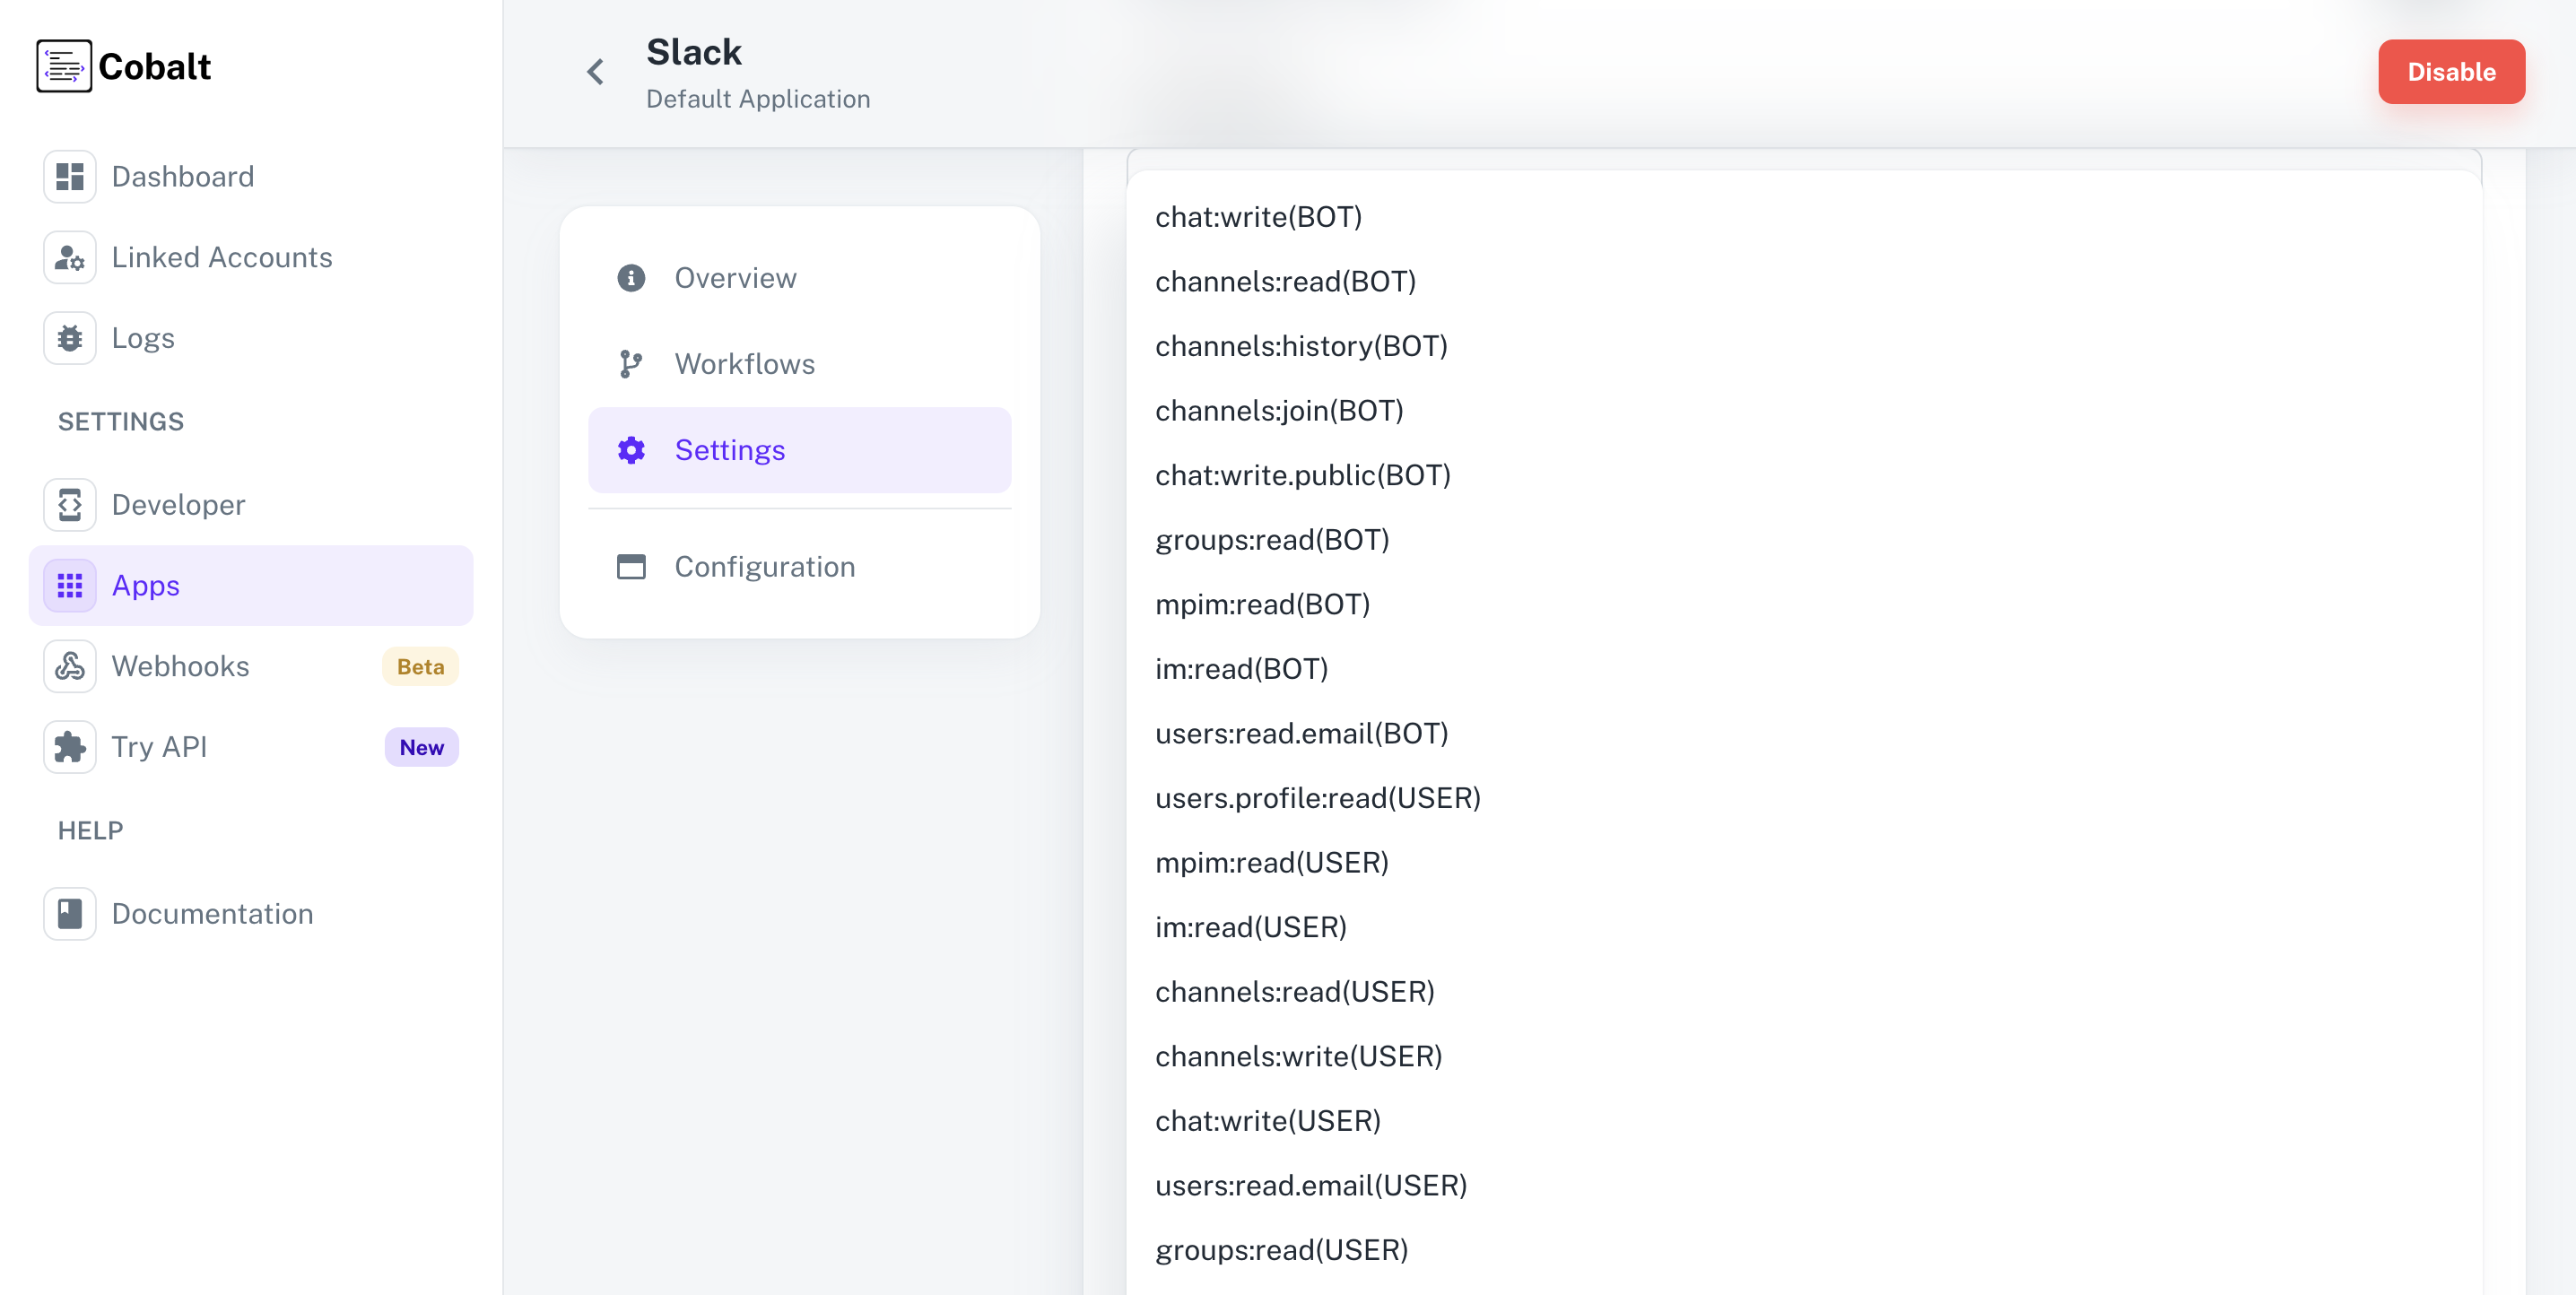The width and height of the screenshot is (2576, 1295).
Task: Click the Webhooks icon in sidebar
Action: click(x=69, y=665)
